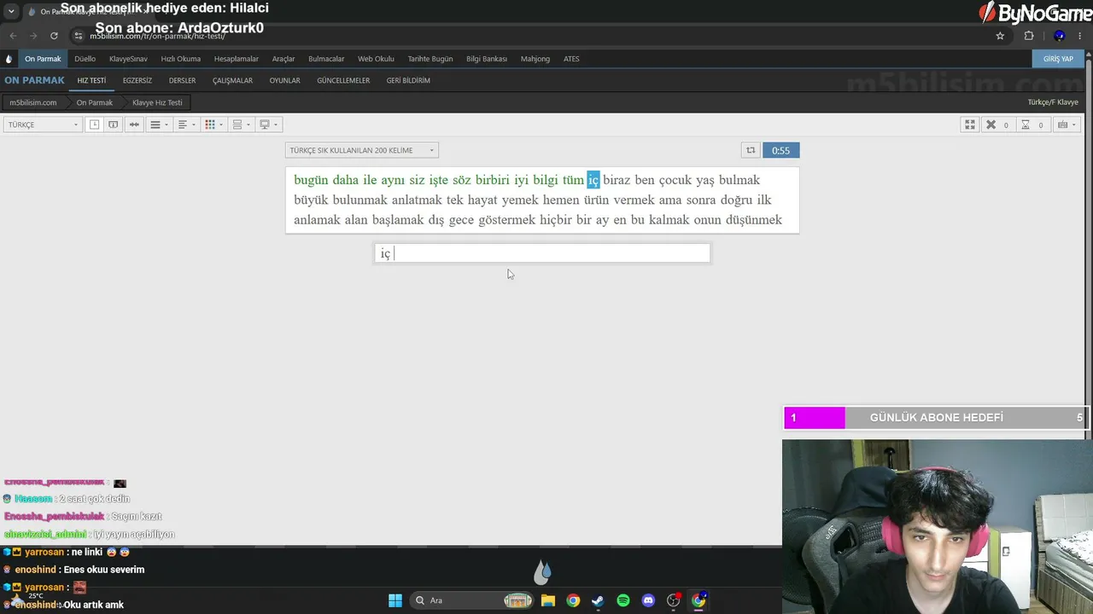
Task: Click the water drop site logo icon
Action: (x=9, y=59)
